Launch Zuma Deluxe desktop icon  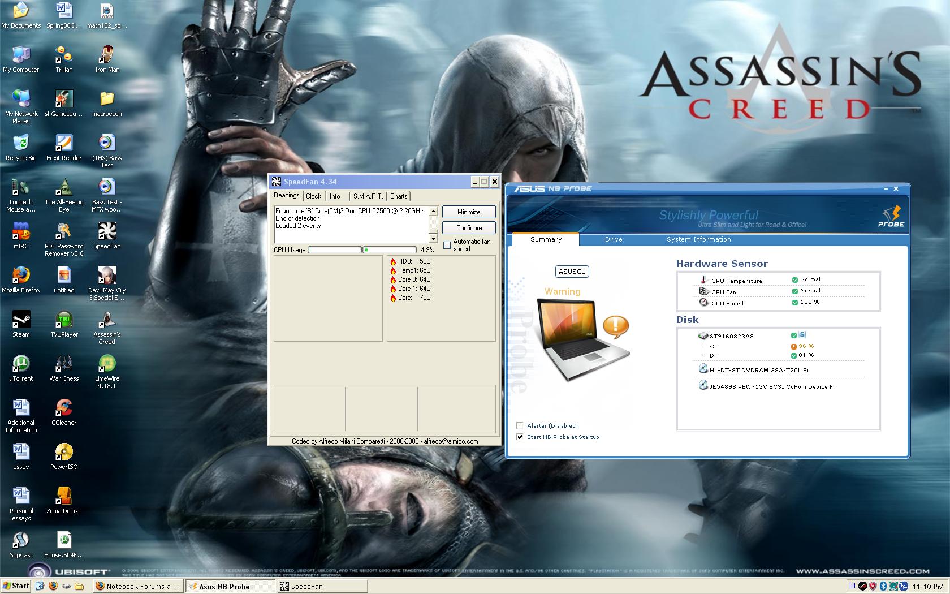(64, 501)
